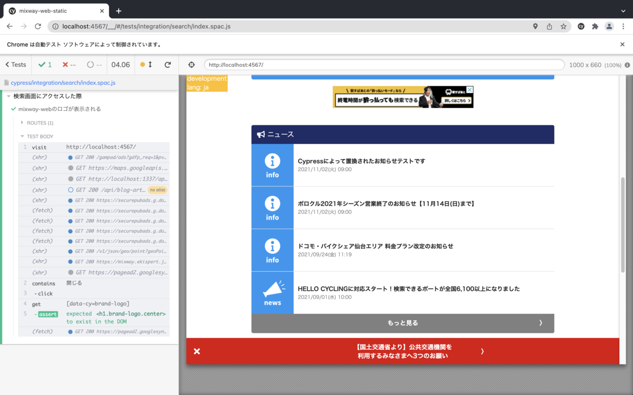Image resolution: width=633 pixels, height=395 pixels.
Task: Close the ad via corner X icon
Action: (x=470, y=90)
